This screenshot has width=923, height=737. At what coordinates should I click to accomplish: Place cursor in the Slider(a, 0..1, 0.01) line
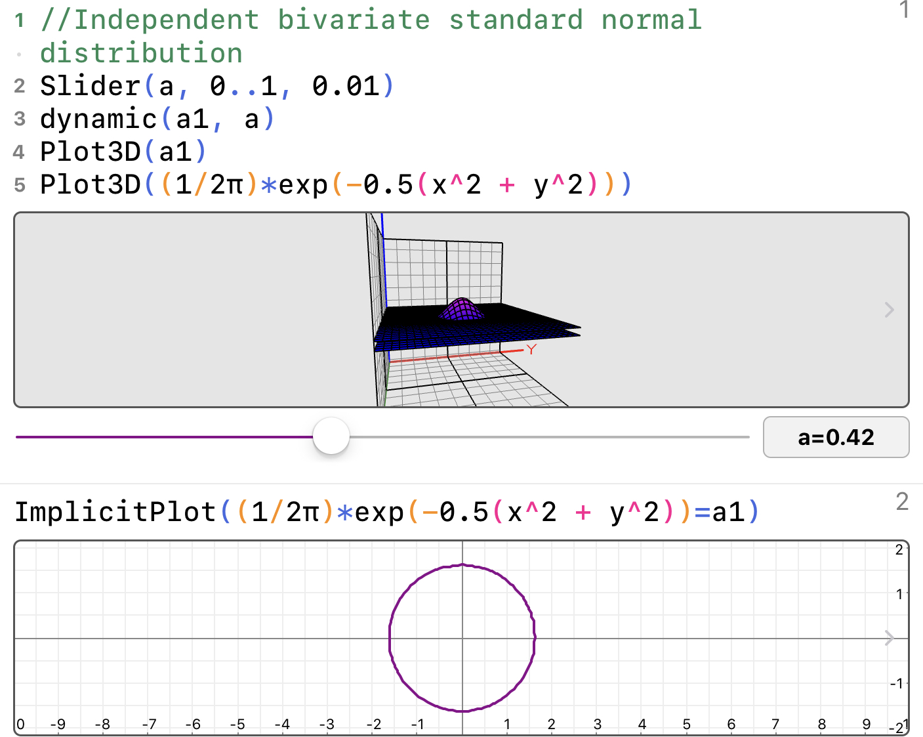216,86
